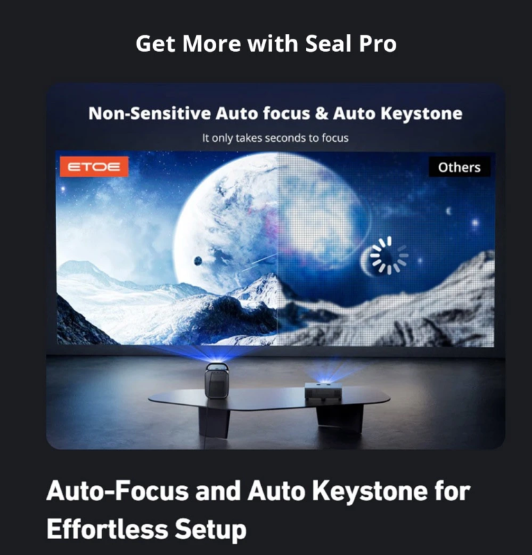Image resolution: width=532 pixels, height=555 pixels.
Task: Click the Effortless Setup heading text
Action: [146, 529]
